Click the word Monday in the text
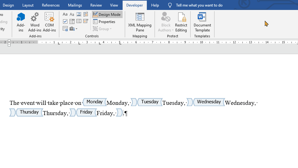This screenshot has height=168, width=298. [x=117, y=103]
